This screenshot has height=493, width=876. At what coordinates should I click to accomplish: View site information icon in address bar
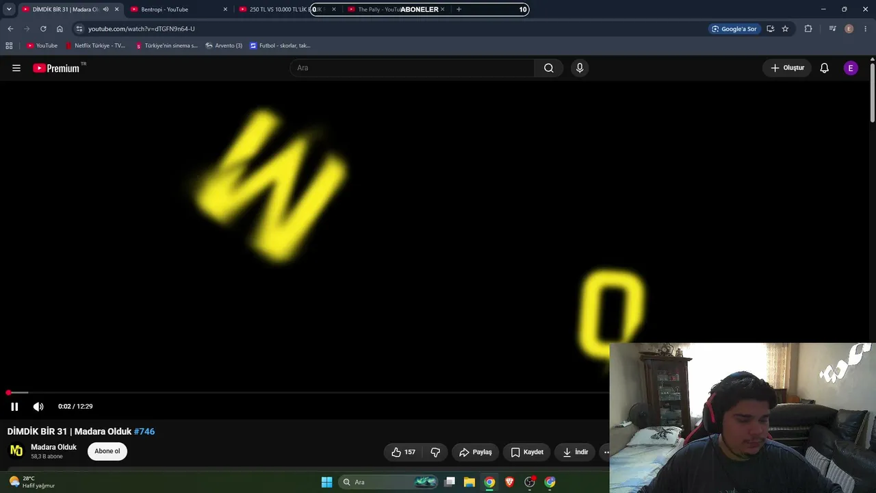coord(79,29)
